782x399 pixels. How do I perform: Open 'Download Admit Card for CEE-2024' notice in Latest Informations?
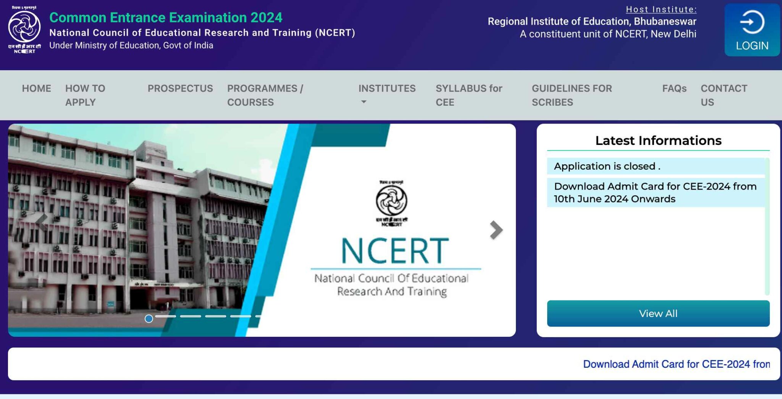[x=656, y=193]
